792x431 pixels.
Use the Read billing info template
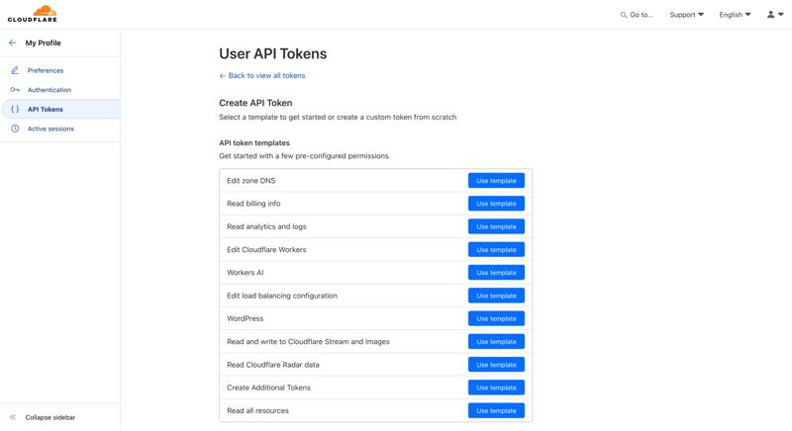click(x=496, y=204)
